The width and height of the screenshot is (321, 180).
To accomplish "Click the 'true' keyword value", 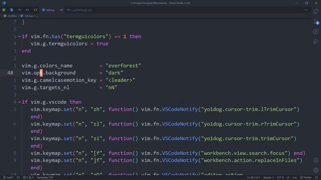I will (x=102, y=43).
